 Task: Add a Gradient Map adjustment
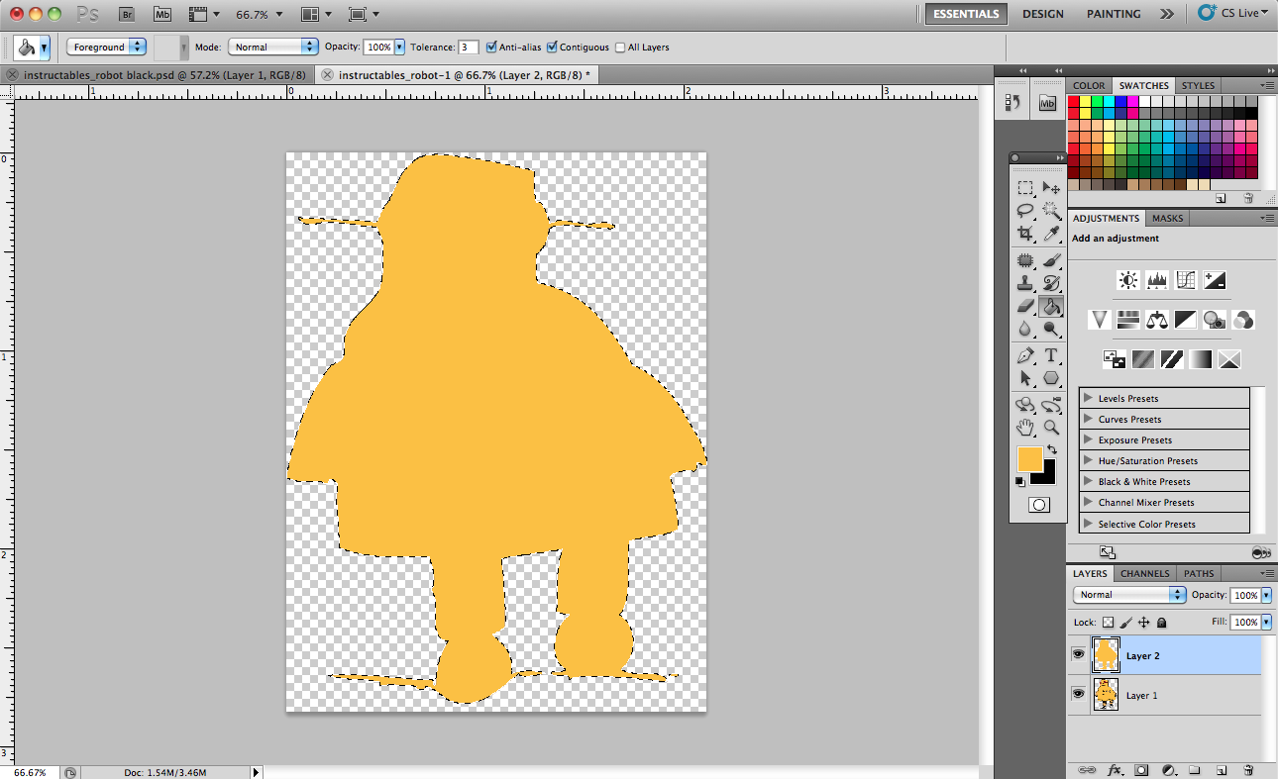coord(1201,359)
